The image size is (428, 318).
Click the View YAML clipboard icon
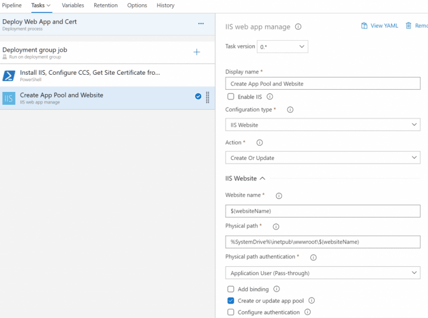point(364,26)
